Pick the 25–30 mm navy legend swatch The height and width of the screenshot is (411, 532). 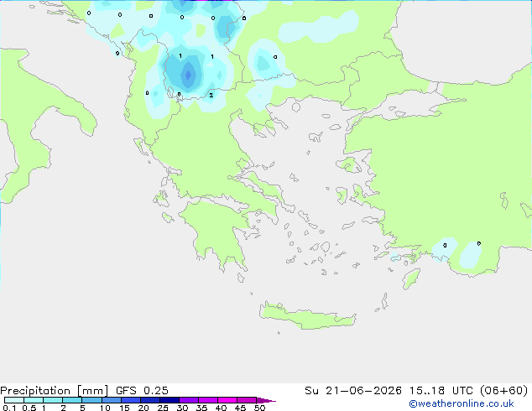170,400
